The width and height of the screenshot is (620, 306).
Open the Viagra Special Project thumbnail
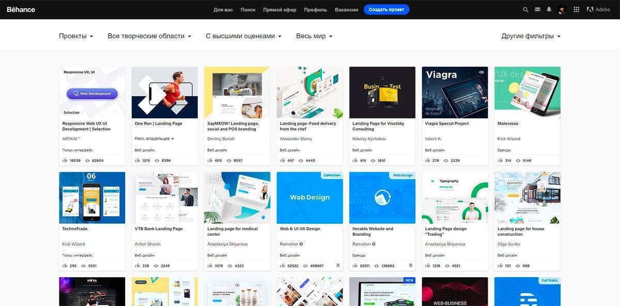pyautogui.click(x=455, y=93)
